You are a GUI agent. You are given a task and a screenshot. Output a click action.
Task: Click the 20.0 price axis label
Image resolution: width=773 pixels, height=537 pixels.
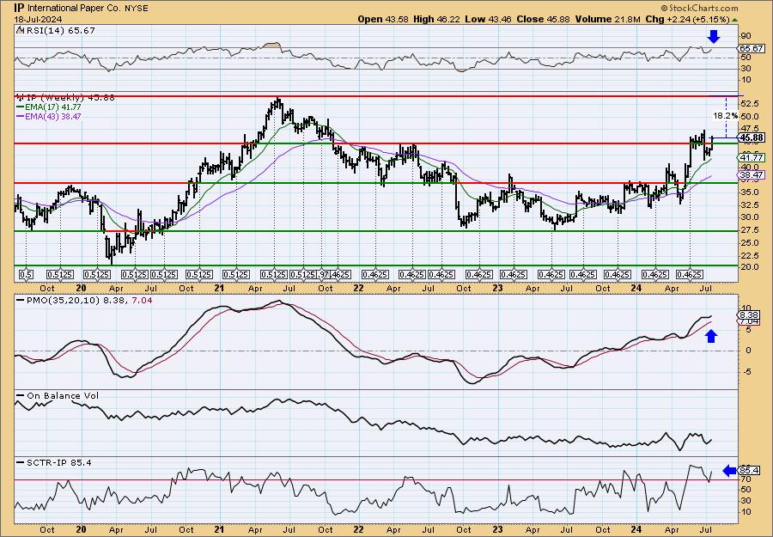pos(749,267)
